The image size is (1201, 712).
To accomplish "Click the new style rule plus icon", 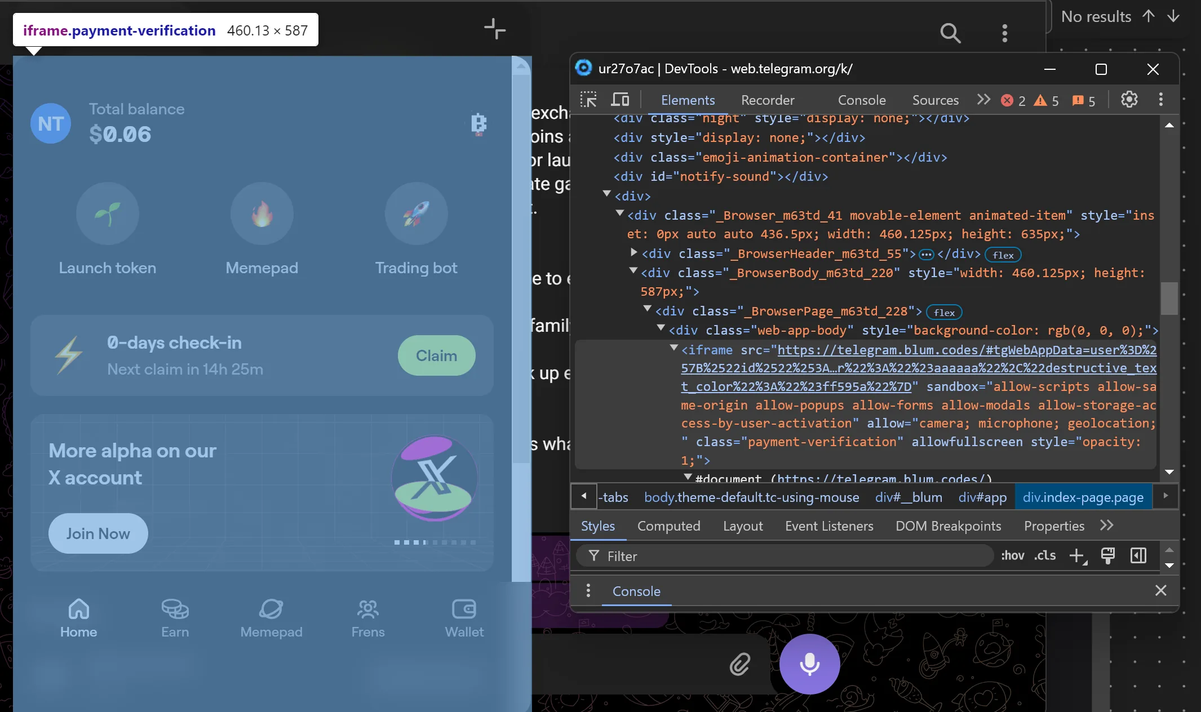I will pos(1077,556).
